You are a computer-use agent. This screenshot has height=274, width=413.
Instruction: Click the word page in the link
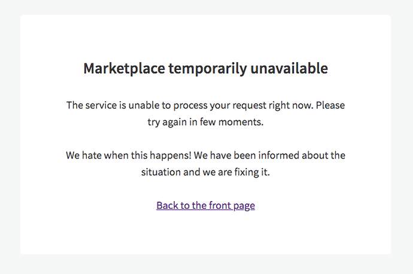tap(244, 206)
